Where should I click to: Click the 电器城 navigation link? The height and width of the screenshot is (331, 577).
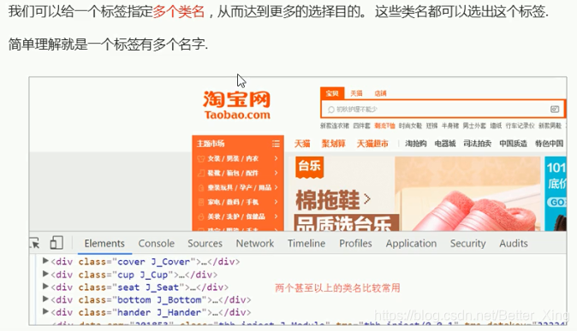click(445, 144)
